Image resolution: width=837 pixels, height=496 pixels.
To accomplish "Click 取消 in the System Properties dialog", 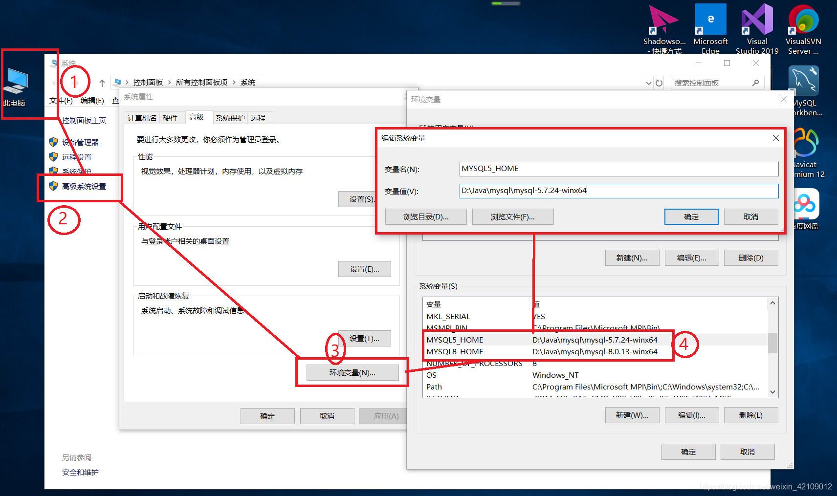I will (327, 416).
